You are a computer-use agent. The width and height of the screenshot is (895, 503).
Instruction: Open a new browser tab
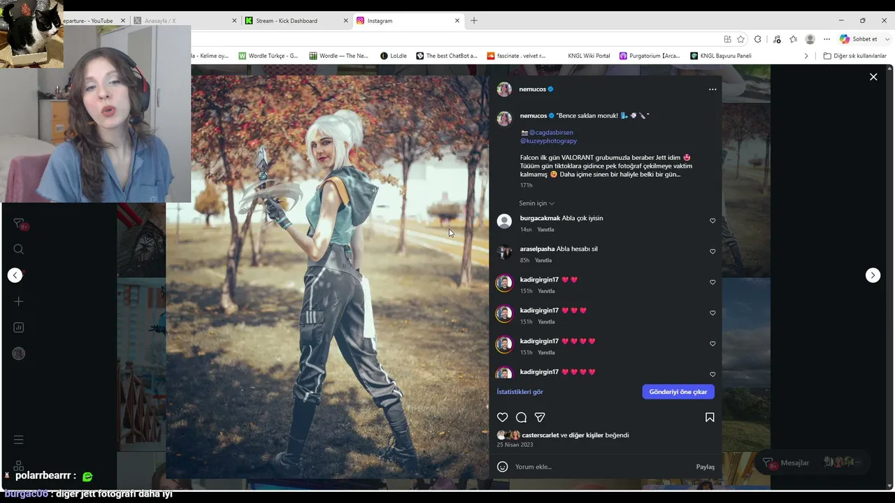pyautogui.click(x=474, y=21)
